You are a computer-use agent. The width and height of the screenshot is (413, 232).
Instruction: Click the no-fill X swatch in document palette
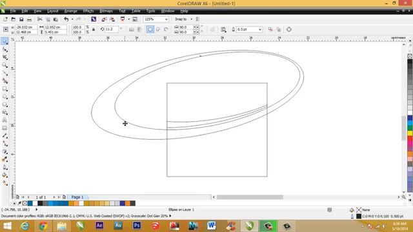click(x=25, y=204)
